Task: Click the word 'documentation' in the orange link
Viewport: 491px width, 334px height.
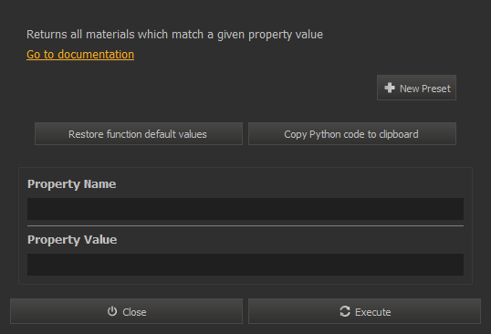Action: coord(96,55)
